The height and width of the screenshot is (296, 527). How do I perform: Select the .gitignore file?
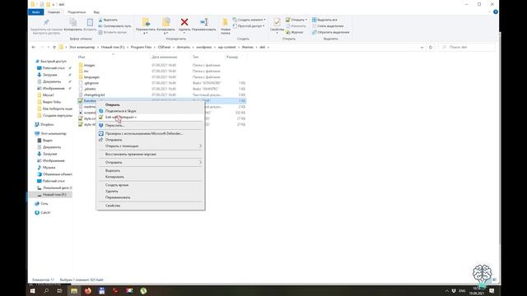point(91,83)
